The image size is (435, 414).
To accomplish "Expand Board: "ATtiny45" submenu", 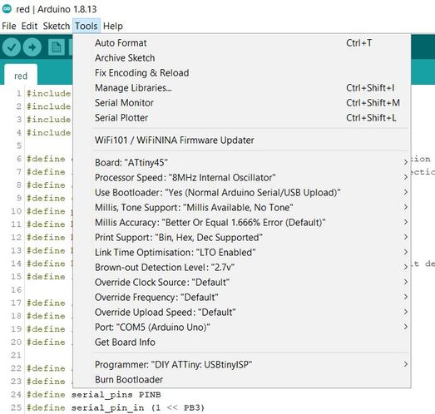I will (242, 162).
